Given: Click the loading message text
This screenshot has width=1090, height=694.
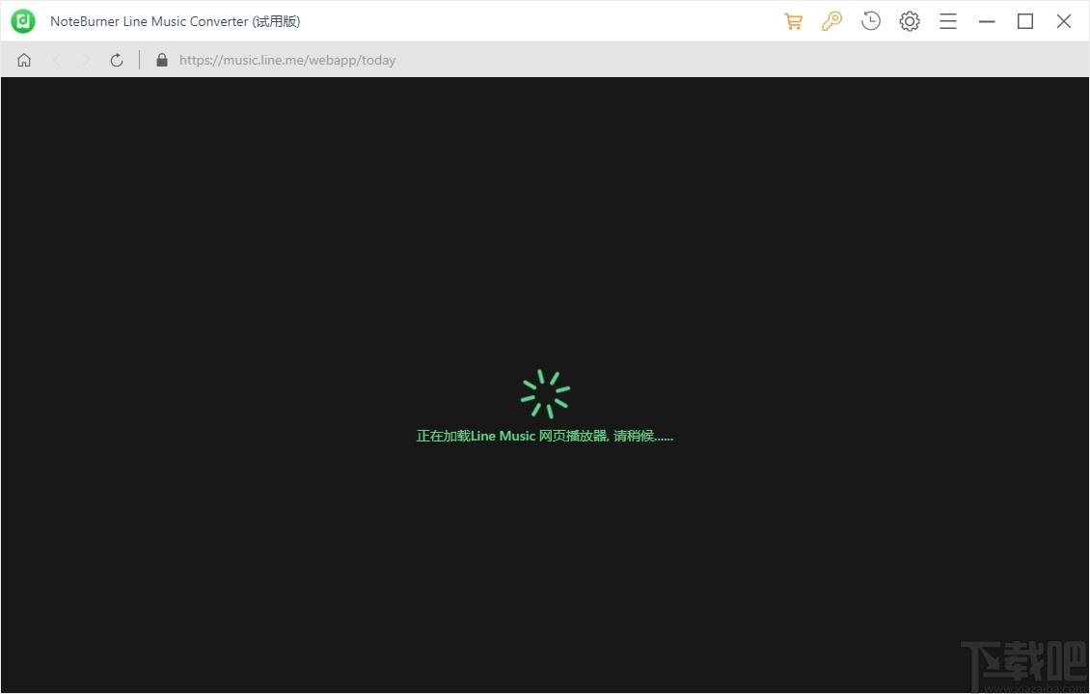Looking at the screenshot, I should pos(545,435).
